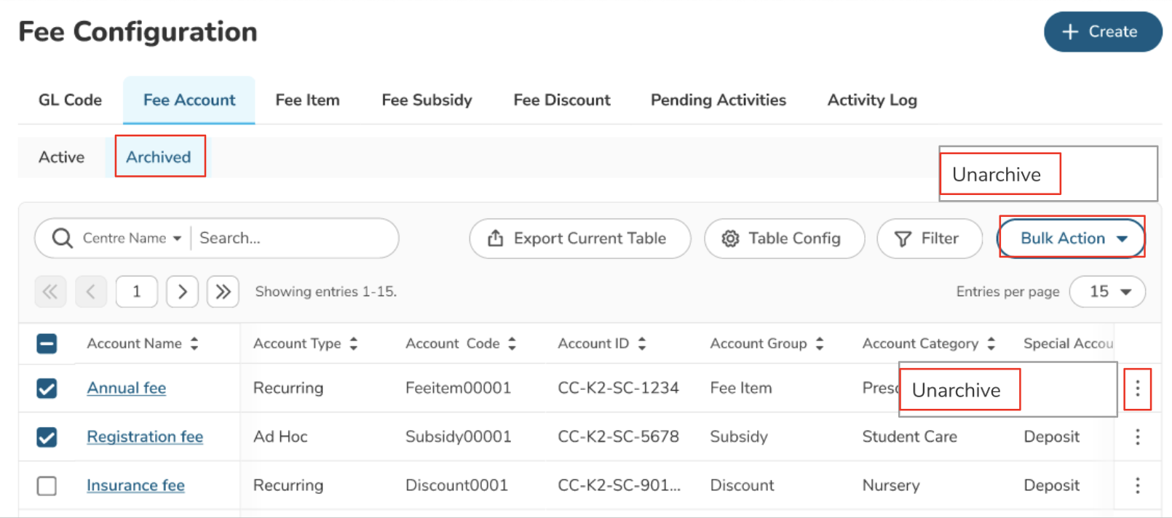Go to the next page arrow
Viewport: 1172px width, 518px height.
pos(182,292)
